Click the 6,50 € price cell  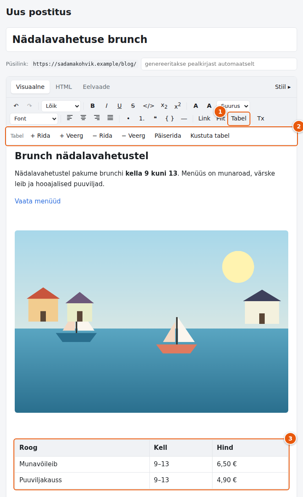coord(250,464)
